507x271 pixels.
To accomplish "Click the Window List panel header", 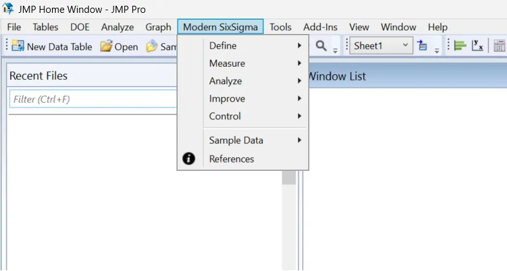I will point(408,76).
